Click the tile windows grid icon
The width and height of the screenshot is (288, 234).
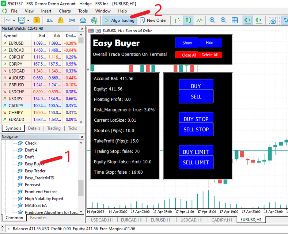pyautogui.click(x=235, y=21)
